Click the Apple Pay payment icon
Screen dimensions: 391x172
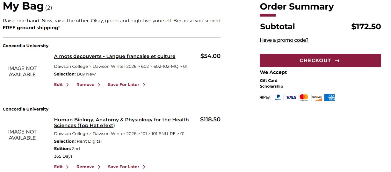pos(265,97)
